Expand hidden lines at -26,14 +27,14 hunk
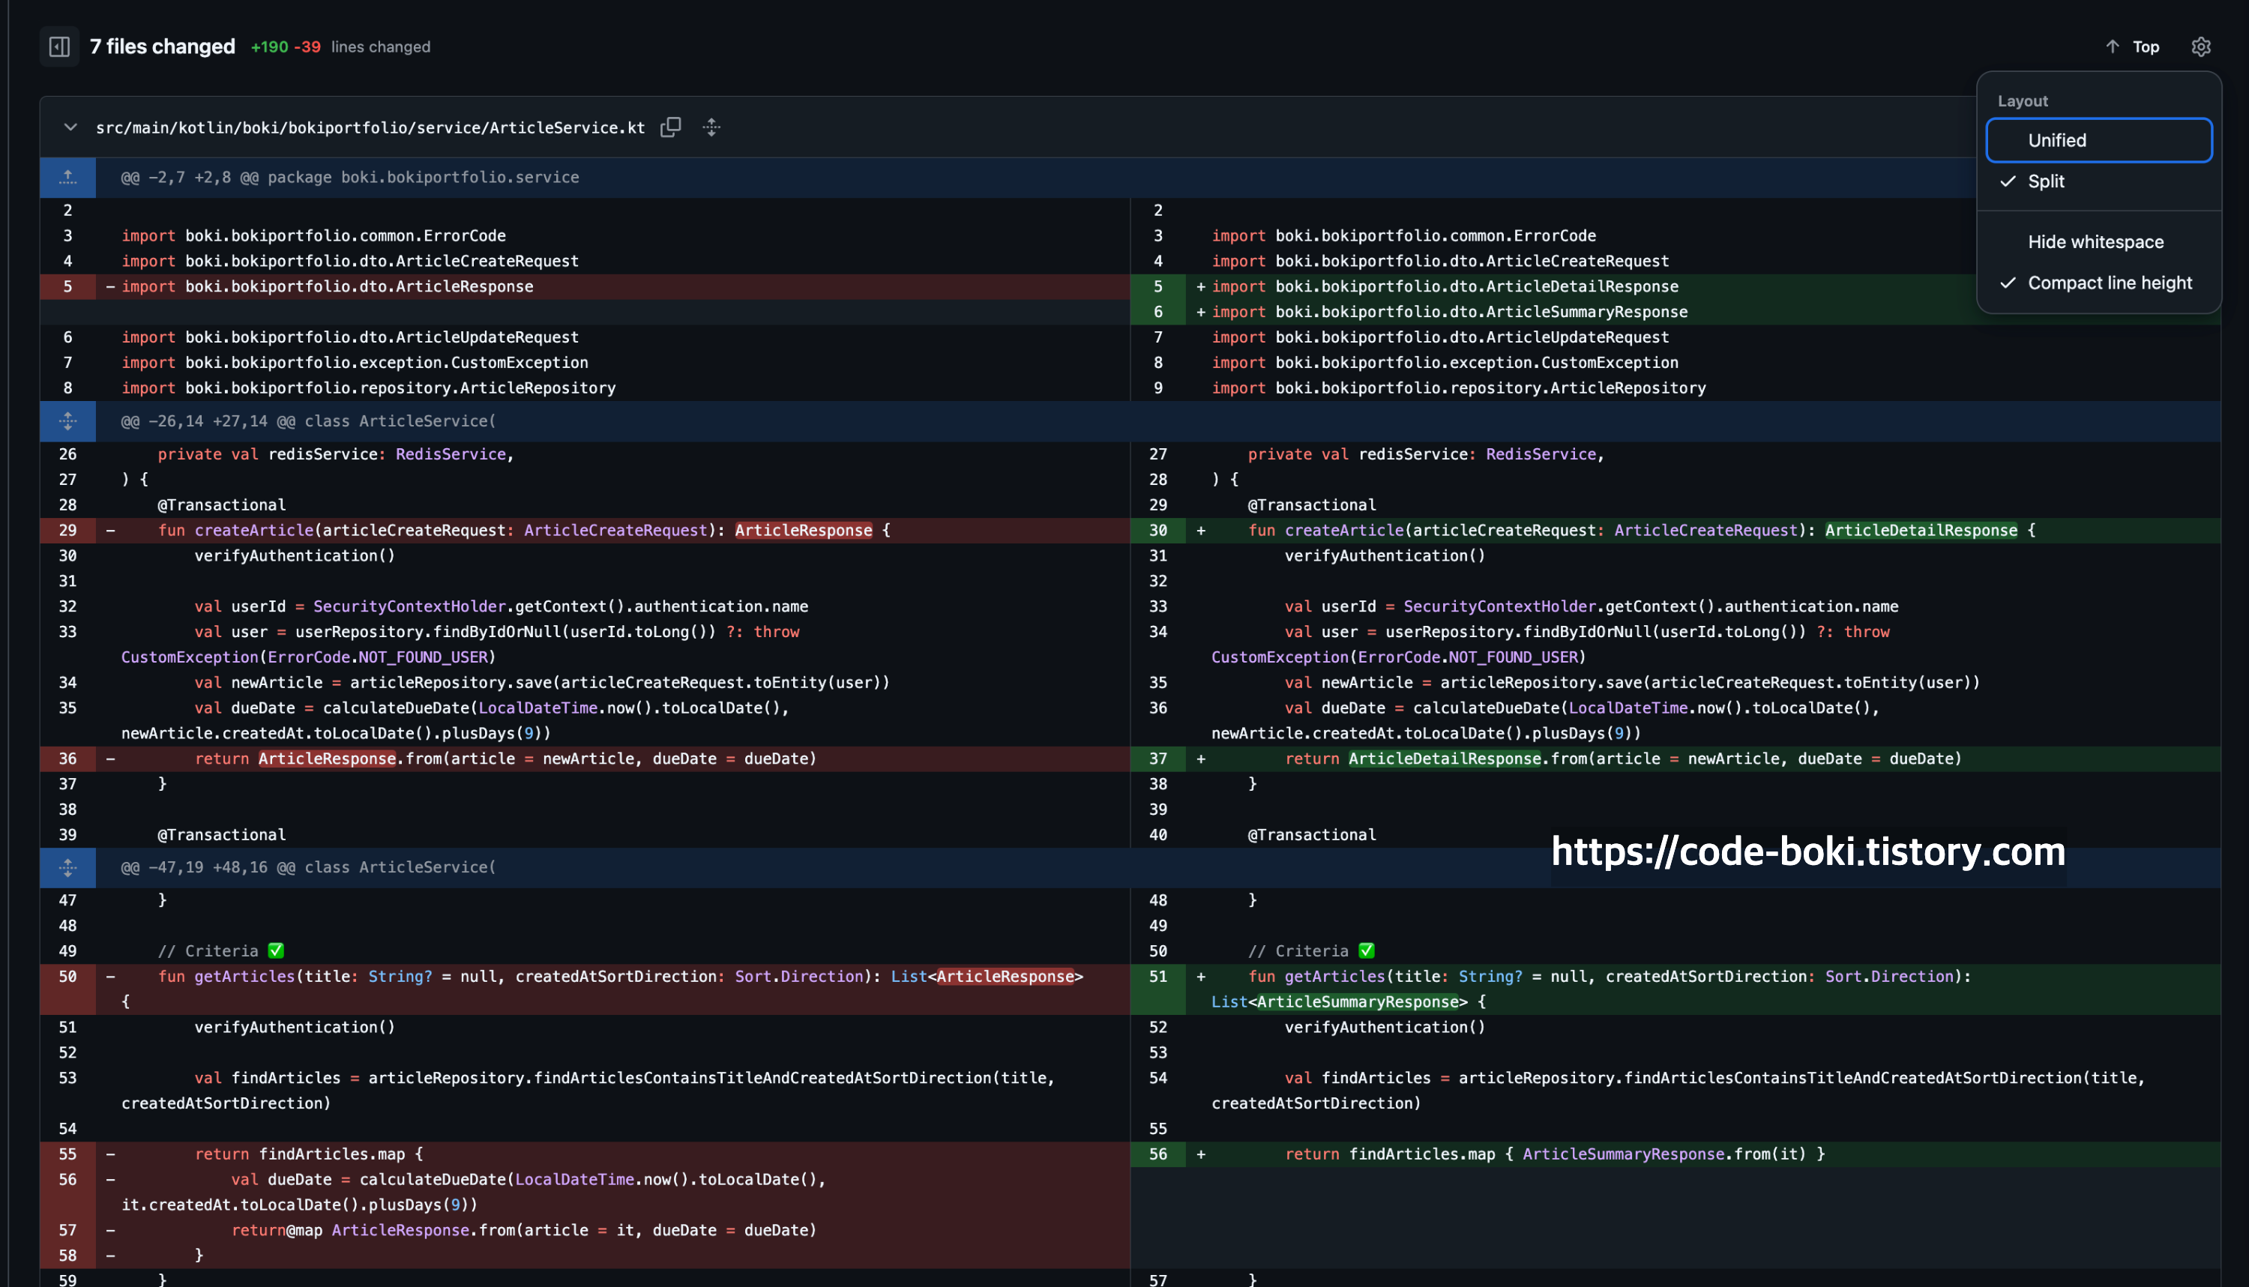The image size is (2249, 1287). pos(68,422)
